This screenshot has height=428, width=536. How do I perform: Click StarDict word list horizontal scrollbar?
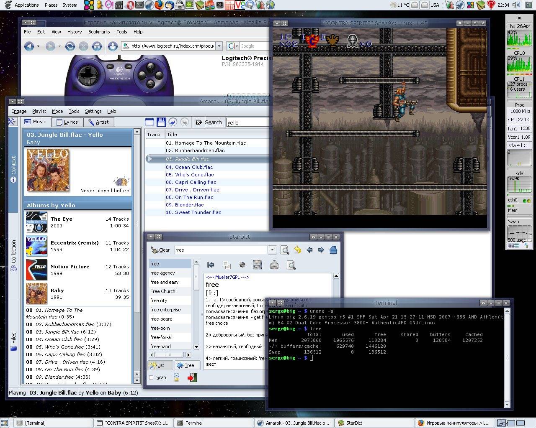click(170, 354)
